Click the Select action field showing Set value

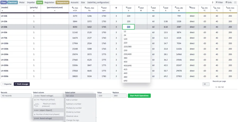tap(81, 96)
